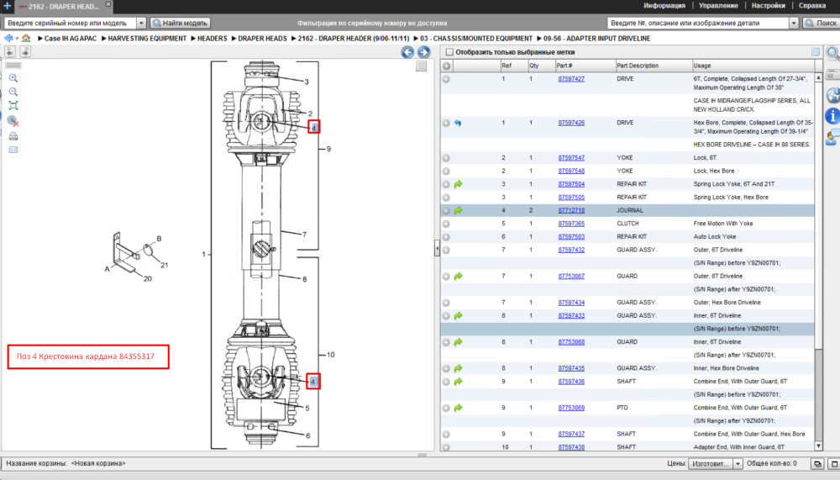Focus the serial number or model input
Screen dimensions: 840x480
pyautogui.click(x=71, y=23)
